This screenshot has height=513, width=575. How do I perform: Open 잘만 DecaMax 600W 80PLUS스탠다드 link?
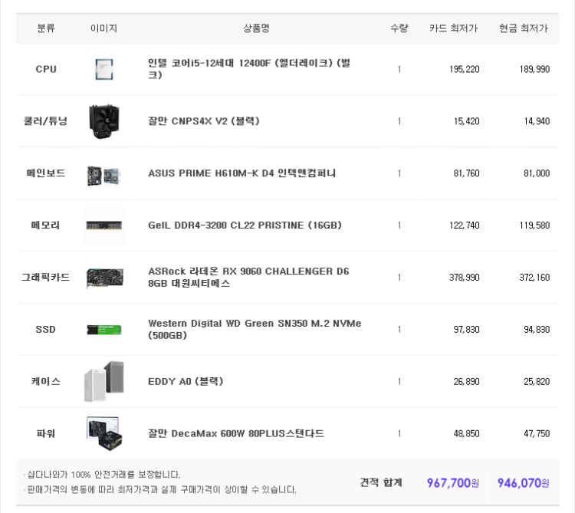pos(236,433)
